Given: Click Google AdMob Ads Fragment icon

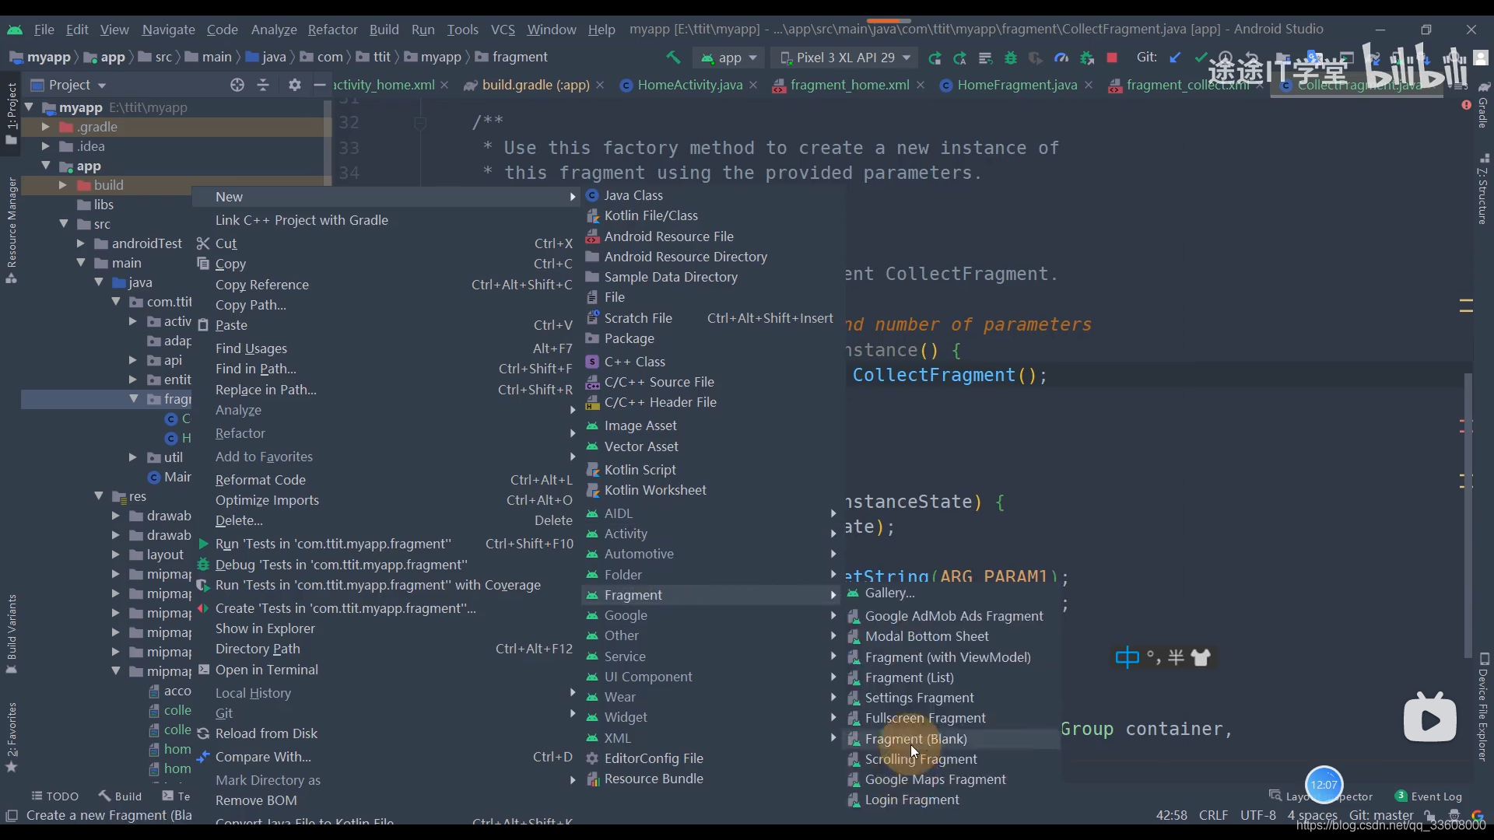Looking at the screenshot, I should [854, 616].
